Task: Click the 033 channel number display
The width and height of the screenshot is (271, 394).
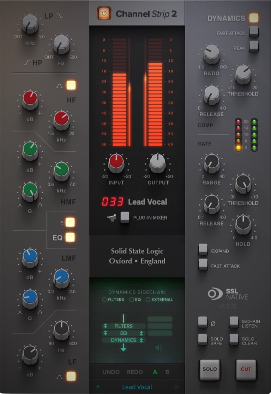Action: tap(112, 202)
